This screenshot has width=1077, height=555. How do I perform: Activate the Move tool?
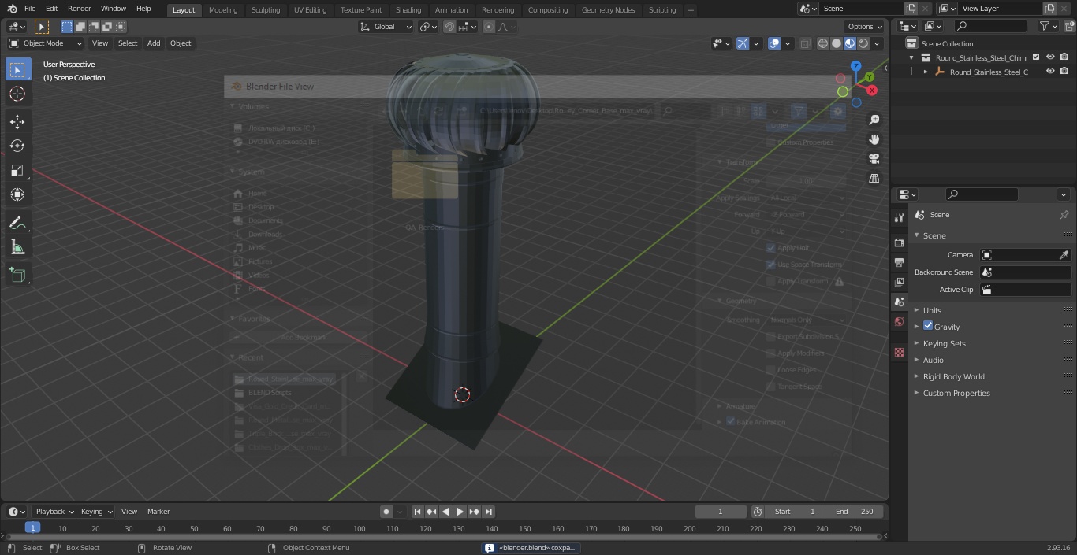[x=17, y=121]
